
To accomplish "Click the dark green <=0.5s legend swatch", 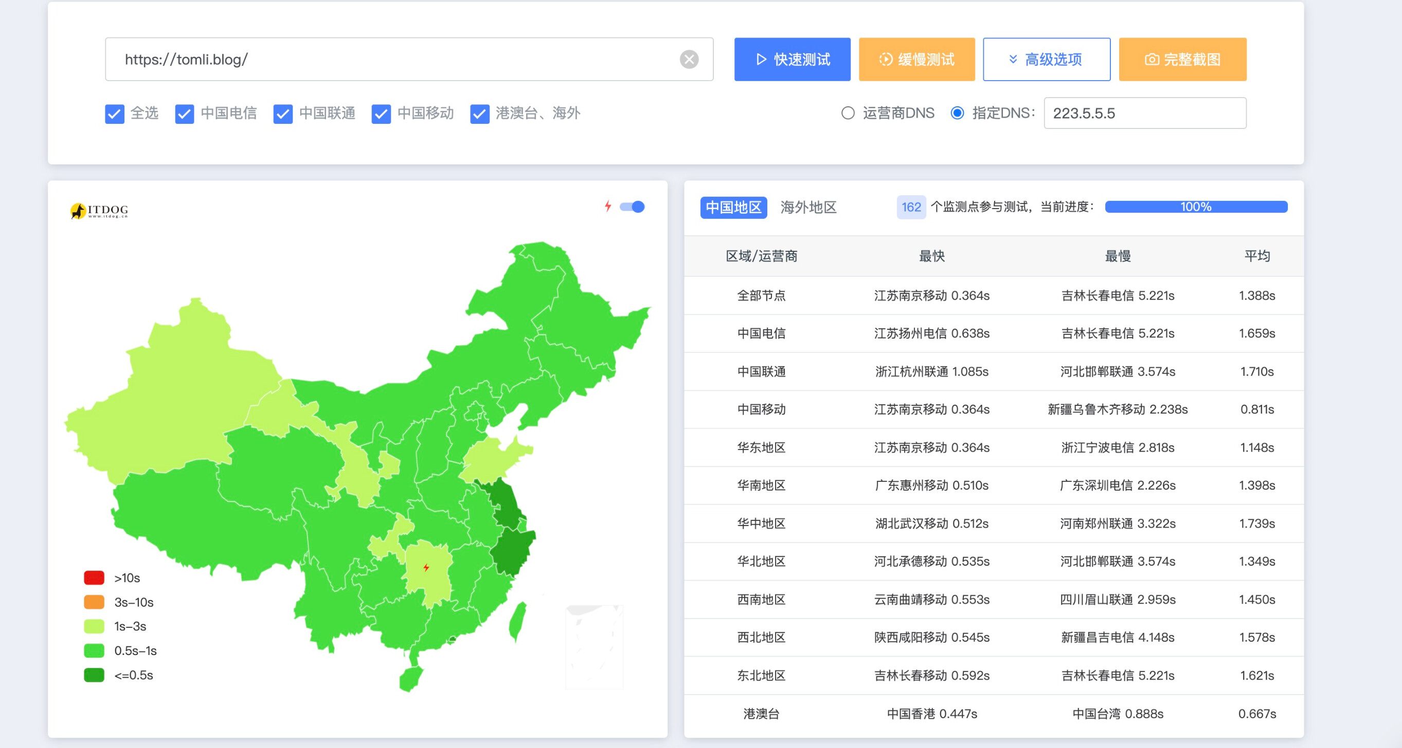I will pos(94,675).
